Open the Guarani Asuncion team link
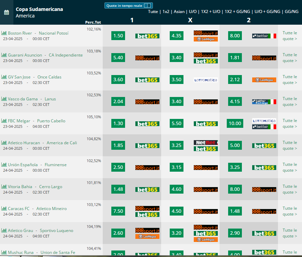This screenshot has width=302, height=257. [25, 55]
